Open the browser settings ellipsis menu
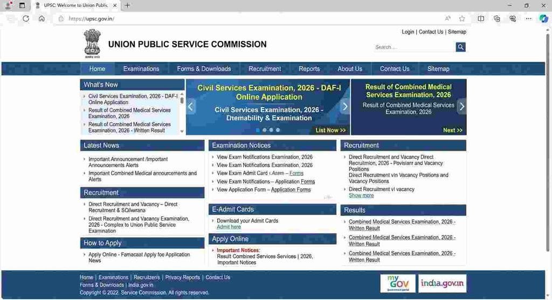Image resolution: width=552 pixels, height=300 pixels. point(528,19)
